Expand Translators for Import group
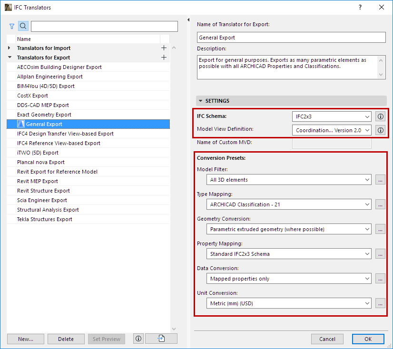 [x=9, y=48]
